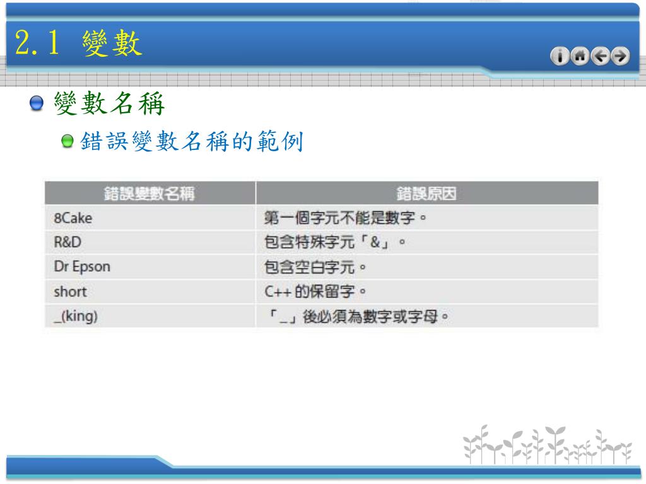Screen dimensions: 646x484
Task: Select the 8Cake table cell
Action: [150, 217]
